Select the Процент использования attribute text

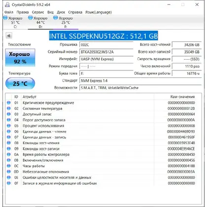(43, 126)
